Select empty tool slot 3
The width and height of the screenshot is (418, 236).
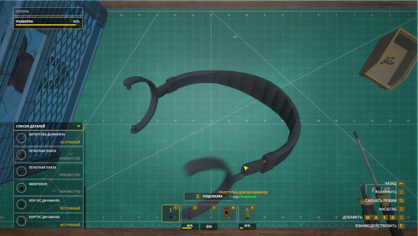click(209, 213)
